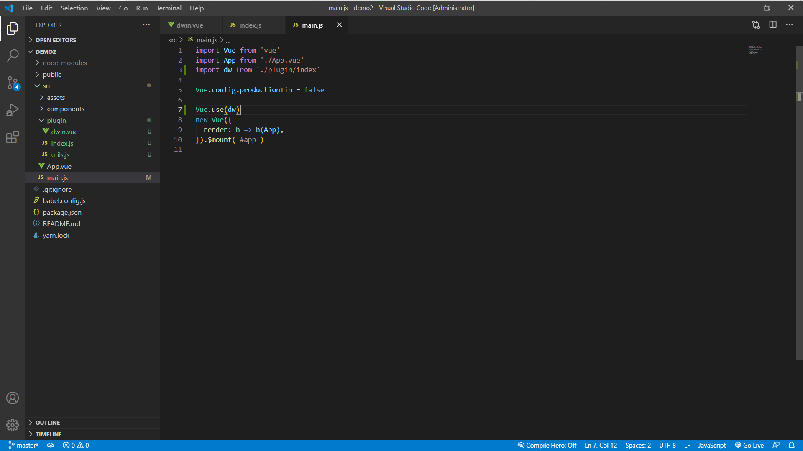Expand the assets folder
The width and height of the screenshot is (803, 451).
[92, 97]
